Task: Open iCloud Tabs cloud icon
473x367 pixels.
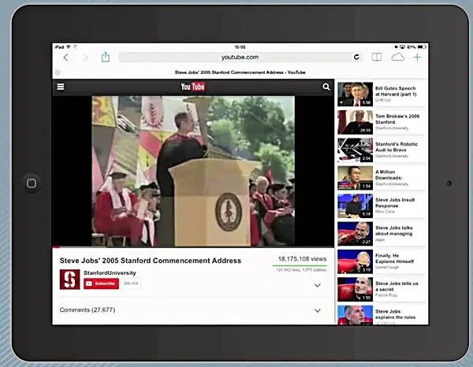Action: tap(397, 57)
